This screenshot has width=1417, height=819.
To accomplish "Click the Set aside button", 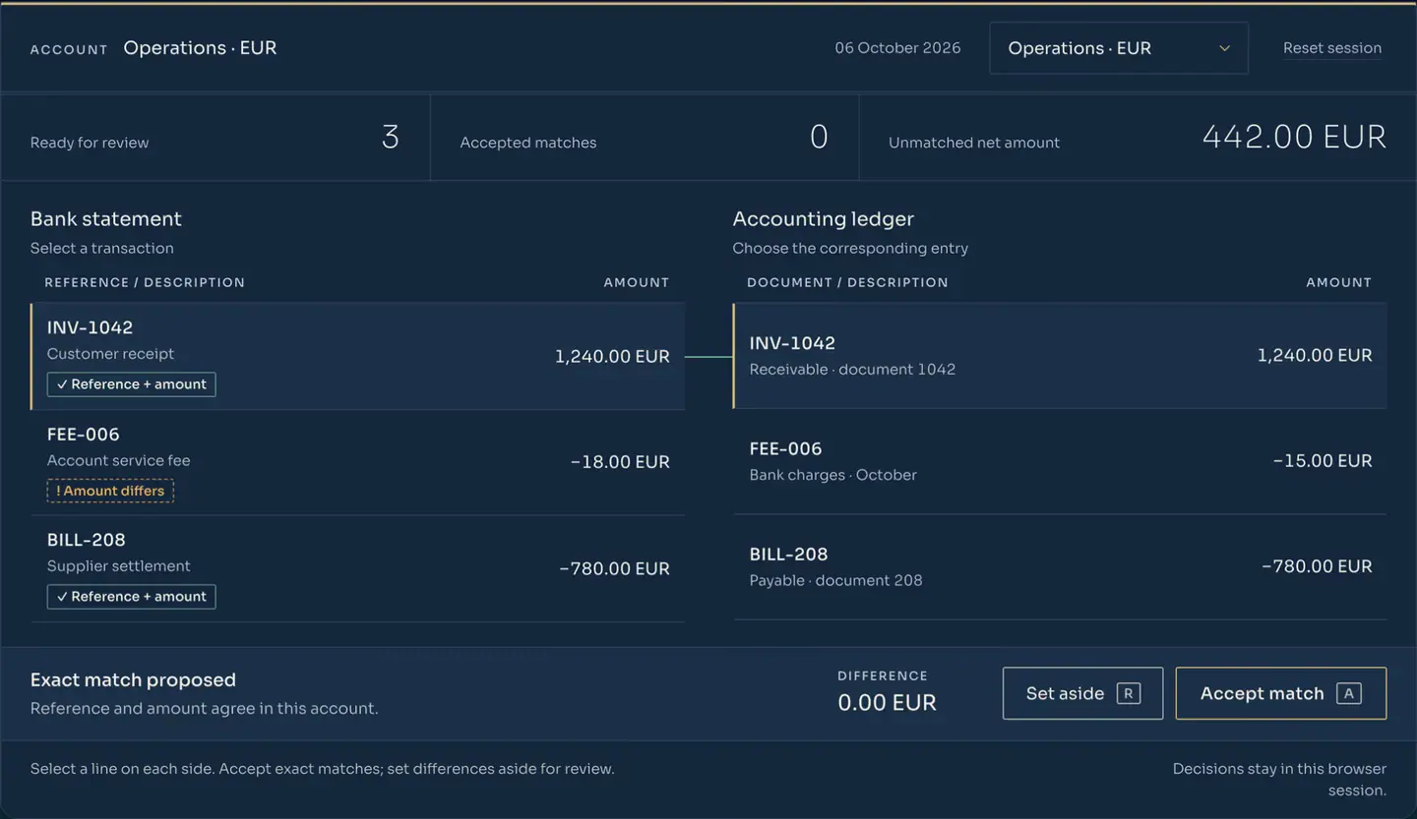I will point(1082,693).
